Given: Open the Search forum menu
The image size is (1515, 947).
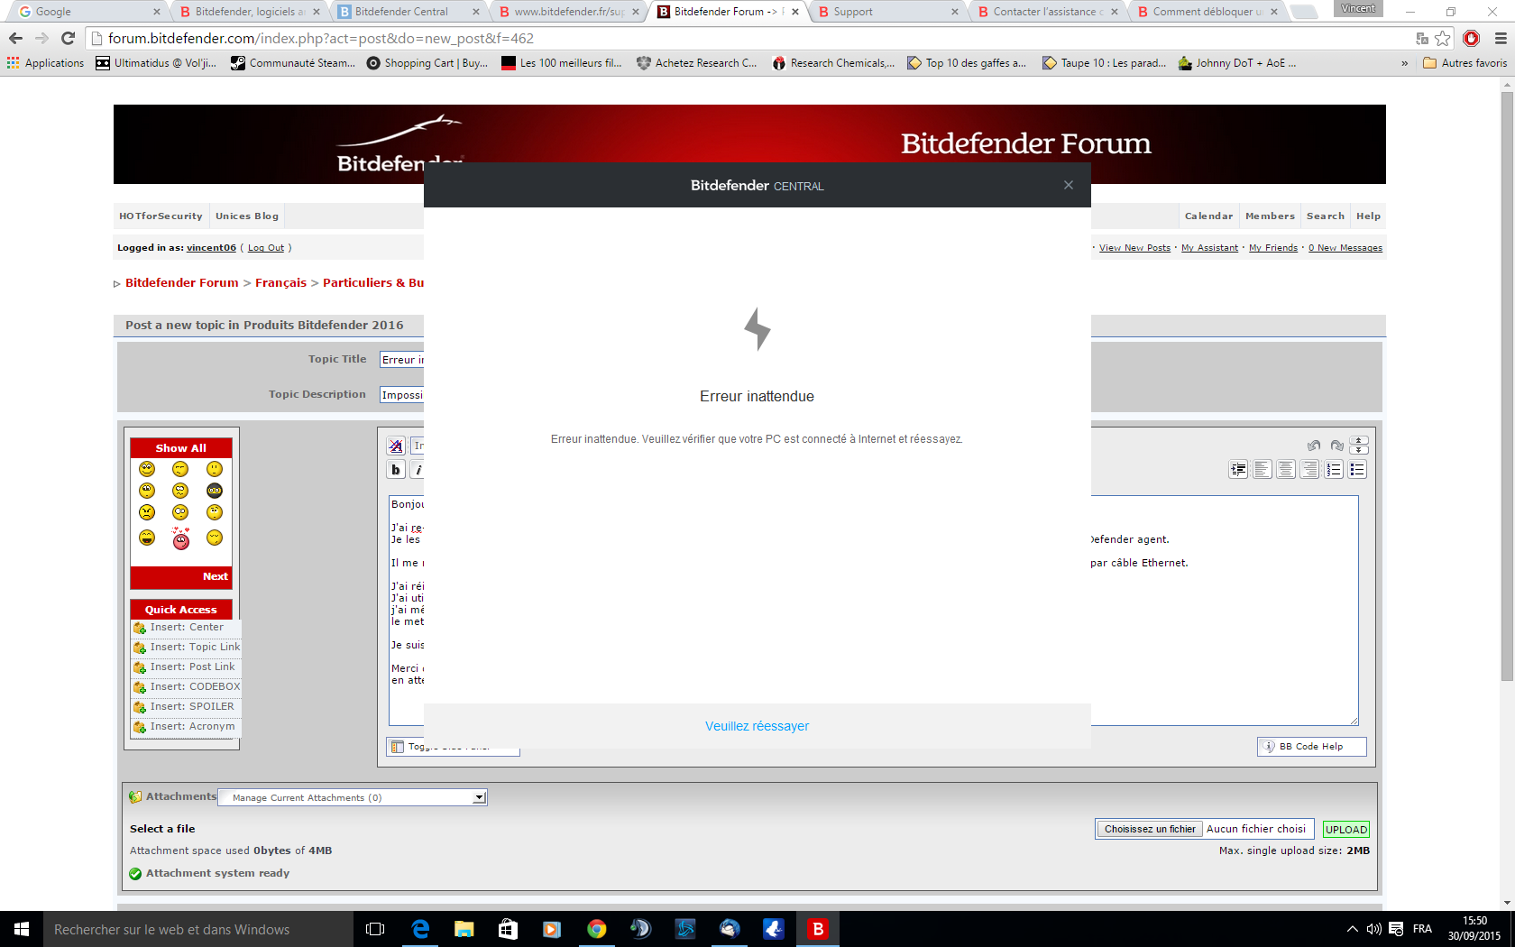Looking at the screenshot, I should pos(1325,216).
